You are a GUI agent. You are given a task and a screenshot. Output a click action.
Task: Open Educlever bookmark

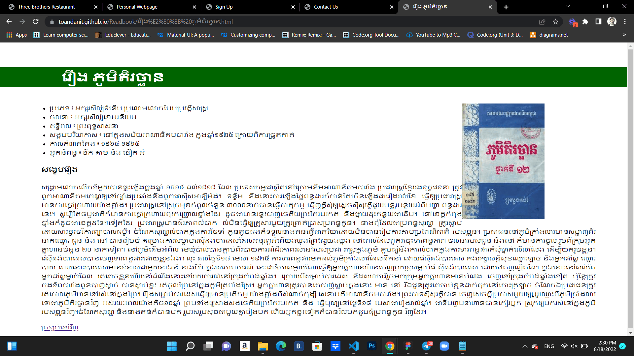pos(123,35)
